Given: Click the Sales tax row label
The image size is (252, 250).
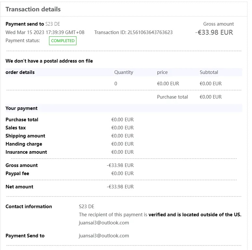Looking at the screenshot, I should click(16, 128).
